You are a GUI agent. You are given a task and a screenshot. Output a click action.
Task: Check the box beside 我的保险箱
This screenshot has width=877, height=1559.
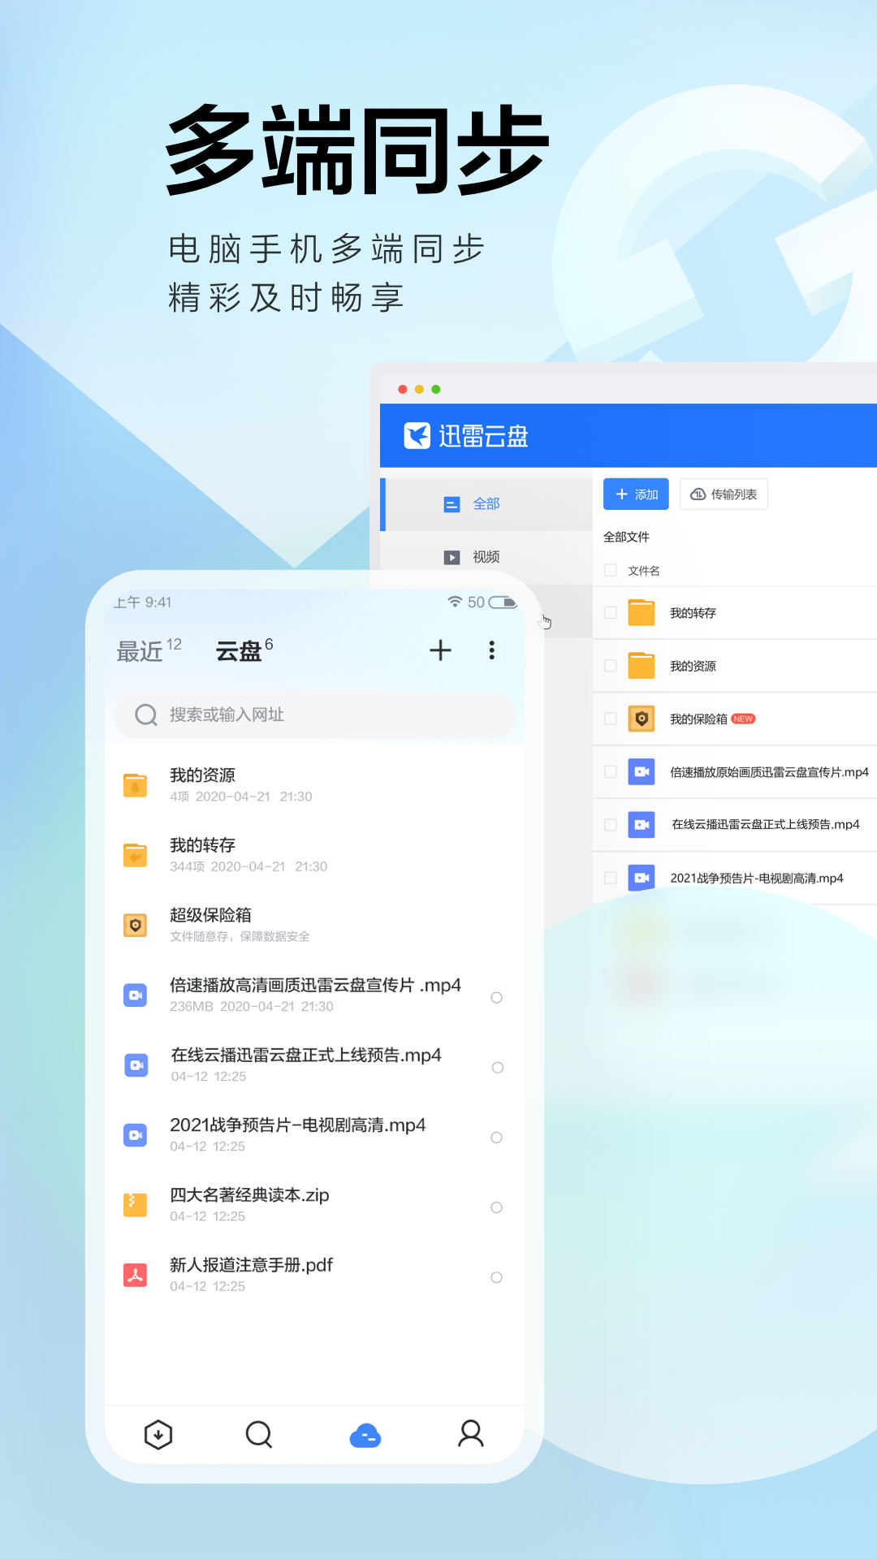[x=611, y=719]
